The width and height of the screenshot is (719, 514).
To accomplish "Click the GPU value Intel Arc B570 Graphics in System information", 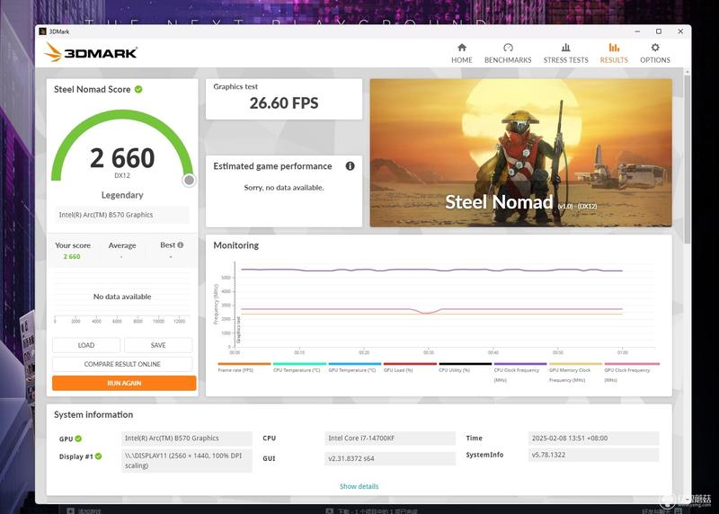I will [x=187, y=439].
